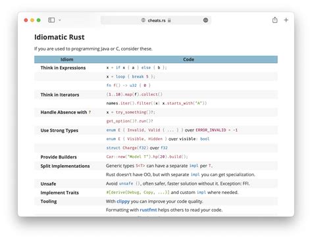The image size is (312, 240).
Task: Focus the cheats.rs address field
Action: (x=156, y=20)
